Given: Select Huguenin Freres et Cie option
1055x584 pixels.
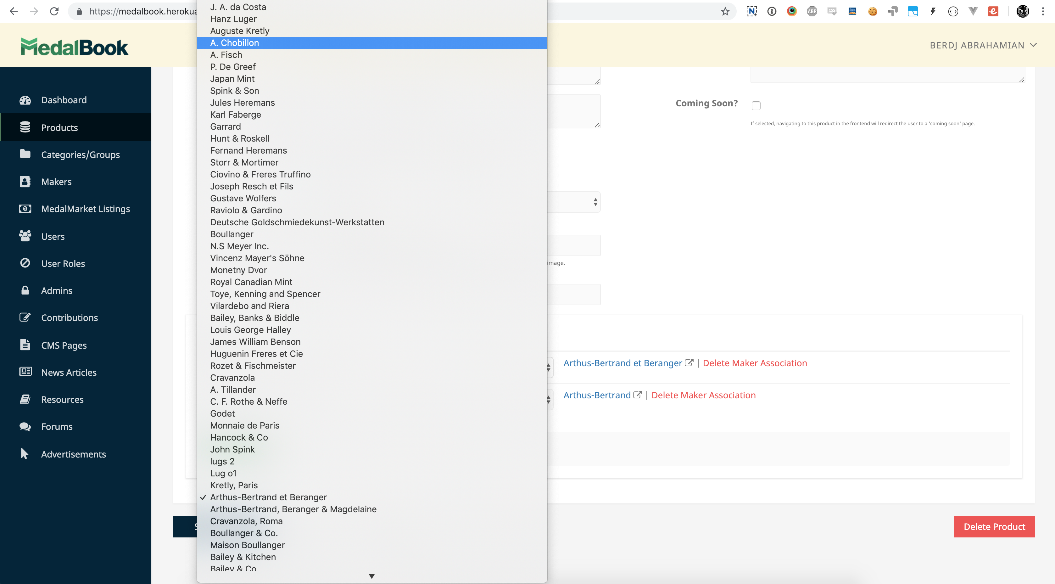Looking at the screenshot, I should pyautogui.click(x=372, y=353).
